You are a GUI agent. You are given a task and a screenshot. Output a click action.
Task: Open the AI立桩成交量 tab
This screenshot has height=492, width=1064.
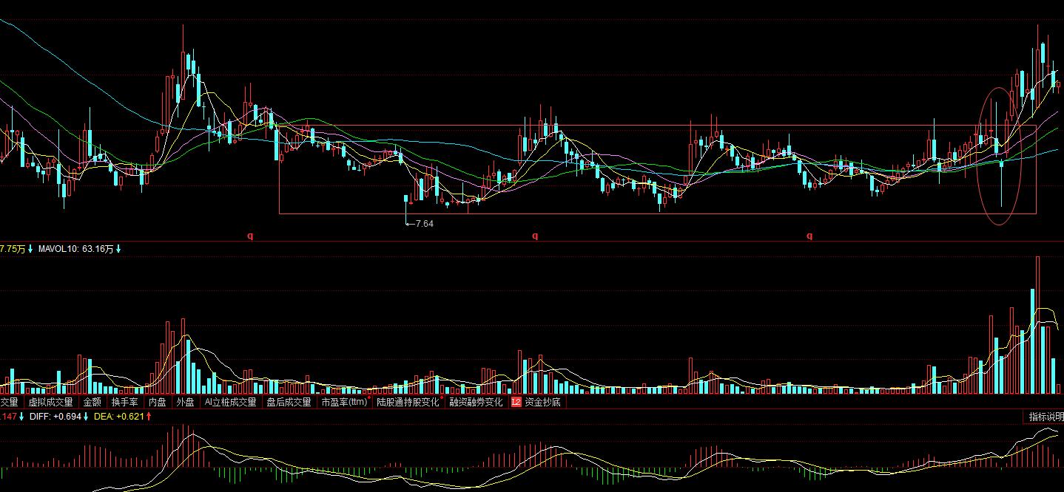(230, 403)
